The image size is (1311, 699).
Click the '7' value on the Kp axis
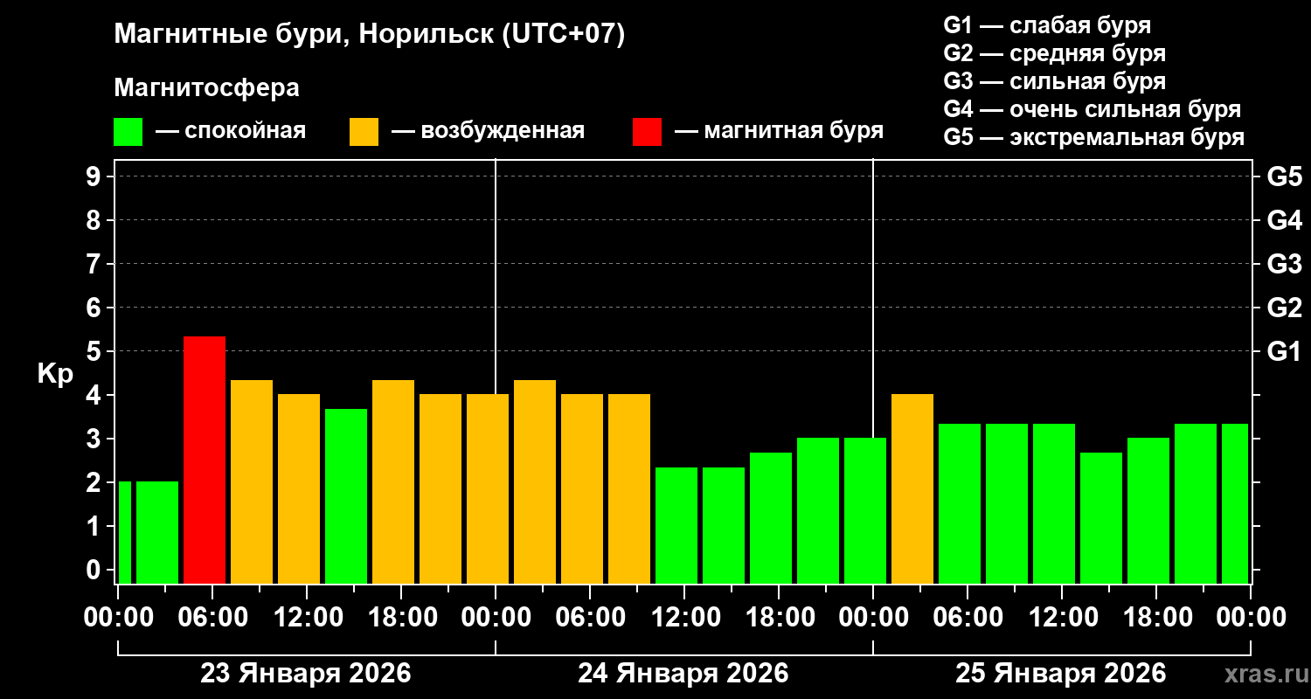tap(95, 265)
